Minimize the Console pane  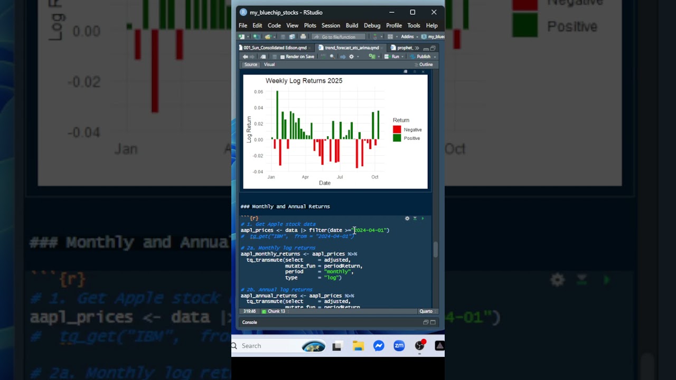pos(426,322)
